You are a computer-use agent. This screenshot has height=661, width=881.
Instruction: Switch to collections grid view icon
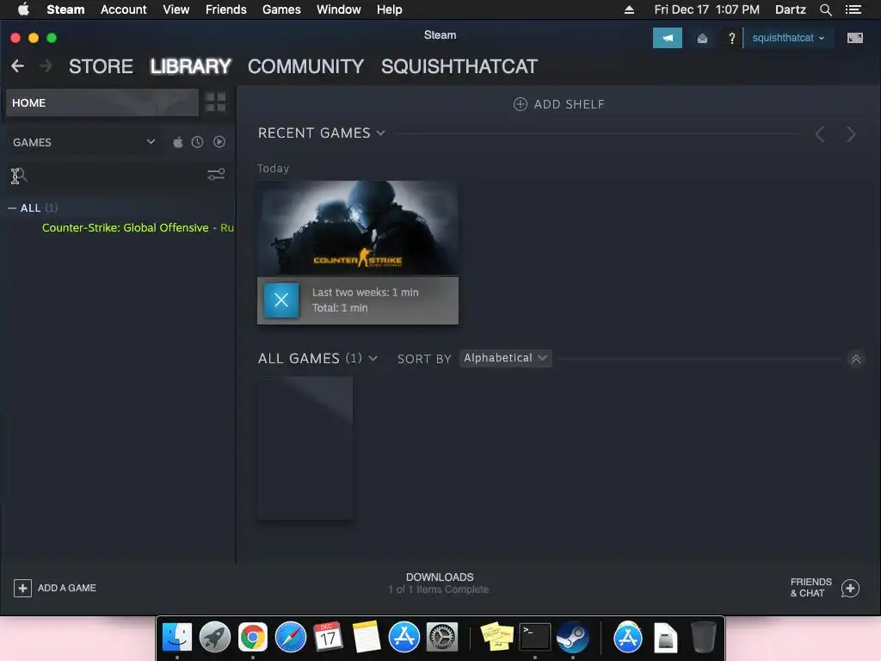pyautogui.click(x=215, y=102)
